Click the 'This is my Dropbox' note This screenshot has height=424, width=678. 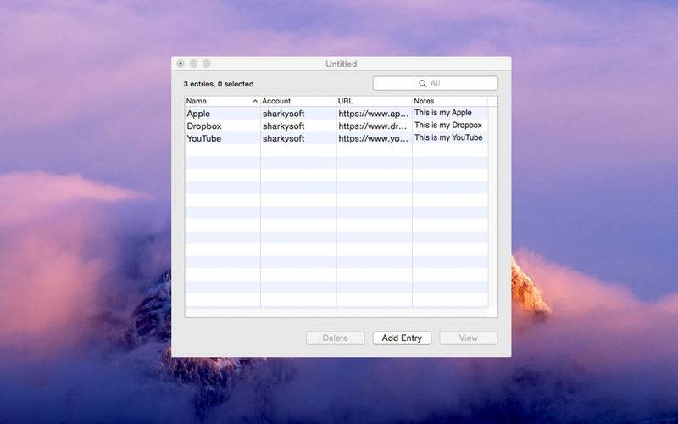tap(448, 125)
